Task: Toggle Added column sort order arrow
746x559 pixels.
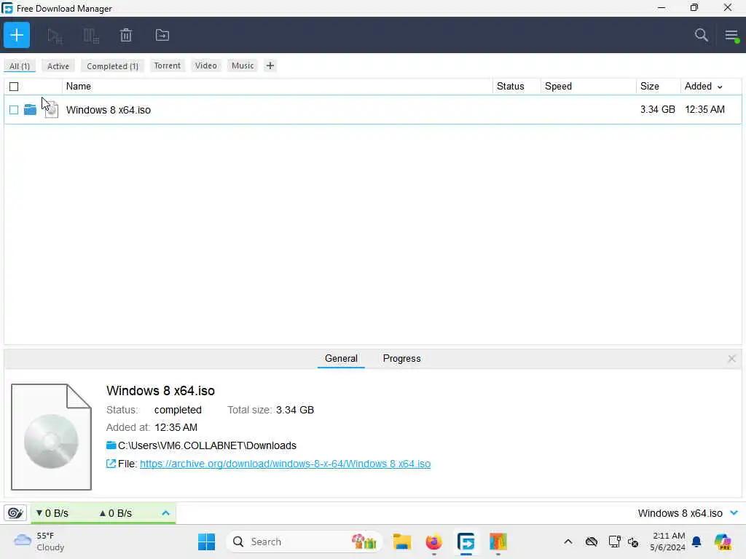Action: 720,87
